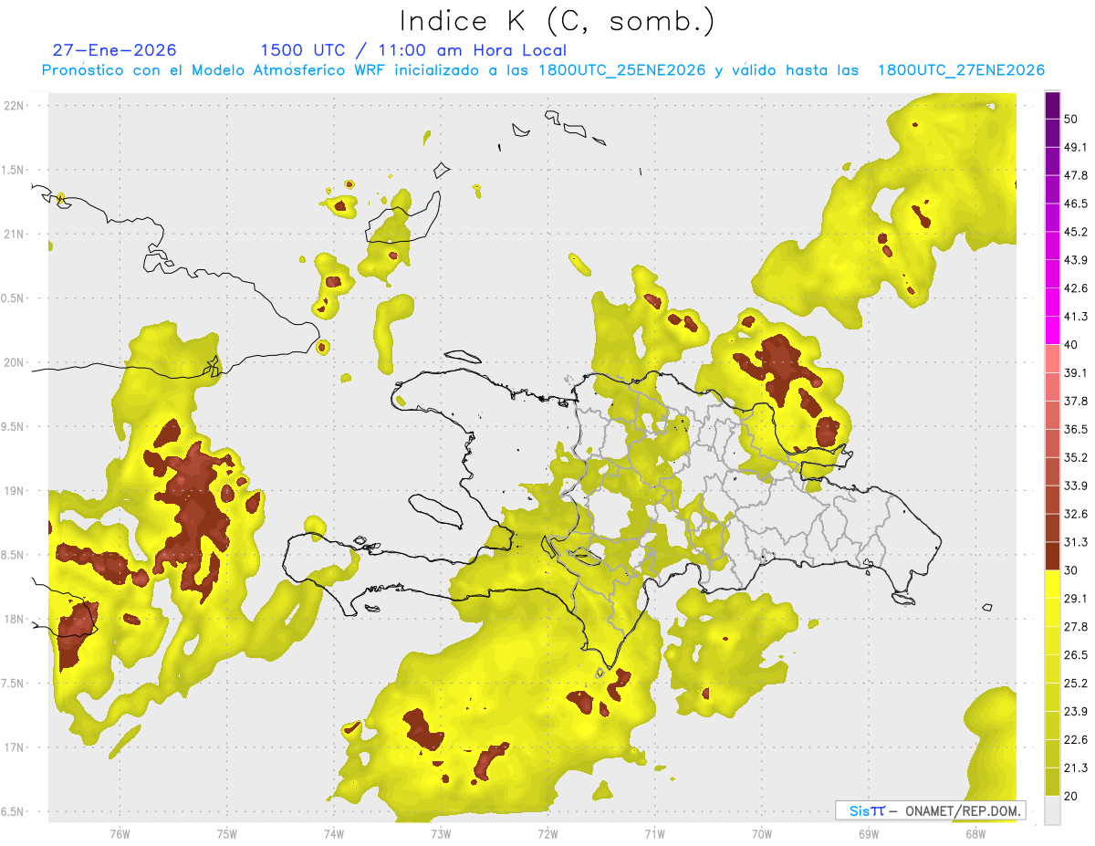Screen dimensions: 1095x846
Task: Click the color bar label '25.2'
Action: [1076, 684]
